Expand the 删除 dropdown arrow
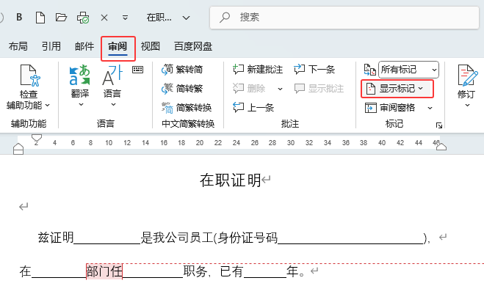Image resolution: width=484 pixels, height=297 pixels. (280, 89)
